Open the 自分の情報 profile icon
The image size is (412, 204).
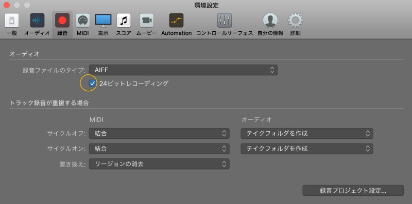(x=270, y=21)
